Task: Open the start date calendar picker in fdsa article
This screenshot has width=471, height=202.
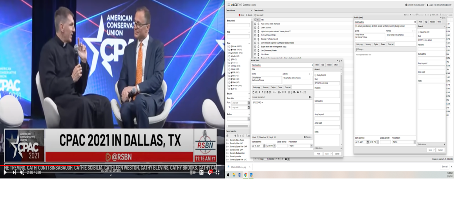Action: point(265,146)
